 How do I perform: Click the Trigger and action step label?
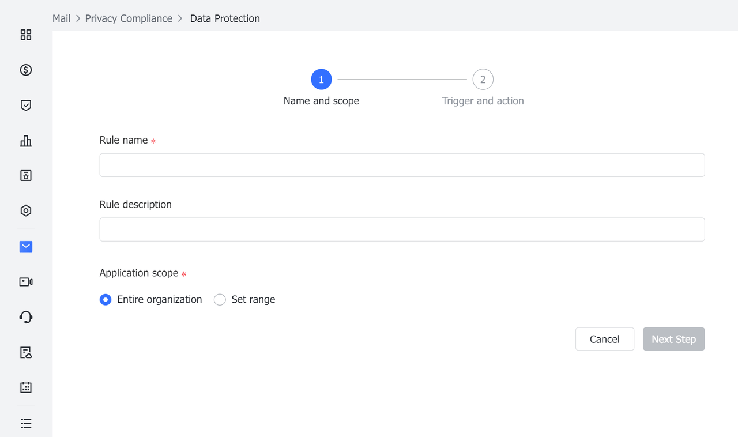click(483, 101)
